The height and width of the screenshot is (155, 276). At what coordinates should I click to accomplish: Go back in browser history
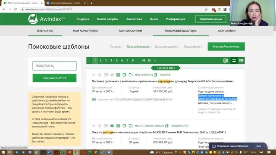tap(4, 9)
